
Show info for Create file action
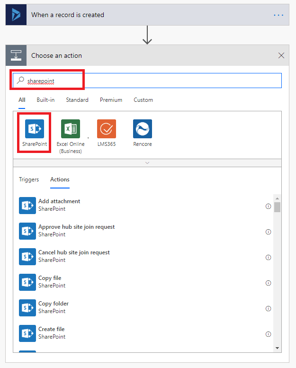coord(269,334)
